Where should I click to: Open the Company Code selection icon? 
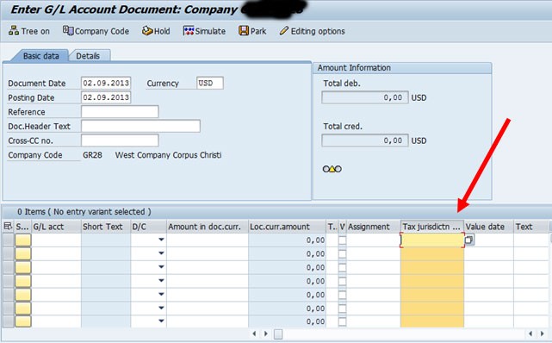tap(68, 31)
